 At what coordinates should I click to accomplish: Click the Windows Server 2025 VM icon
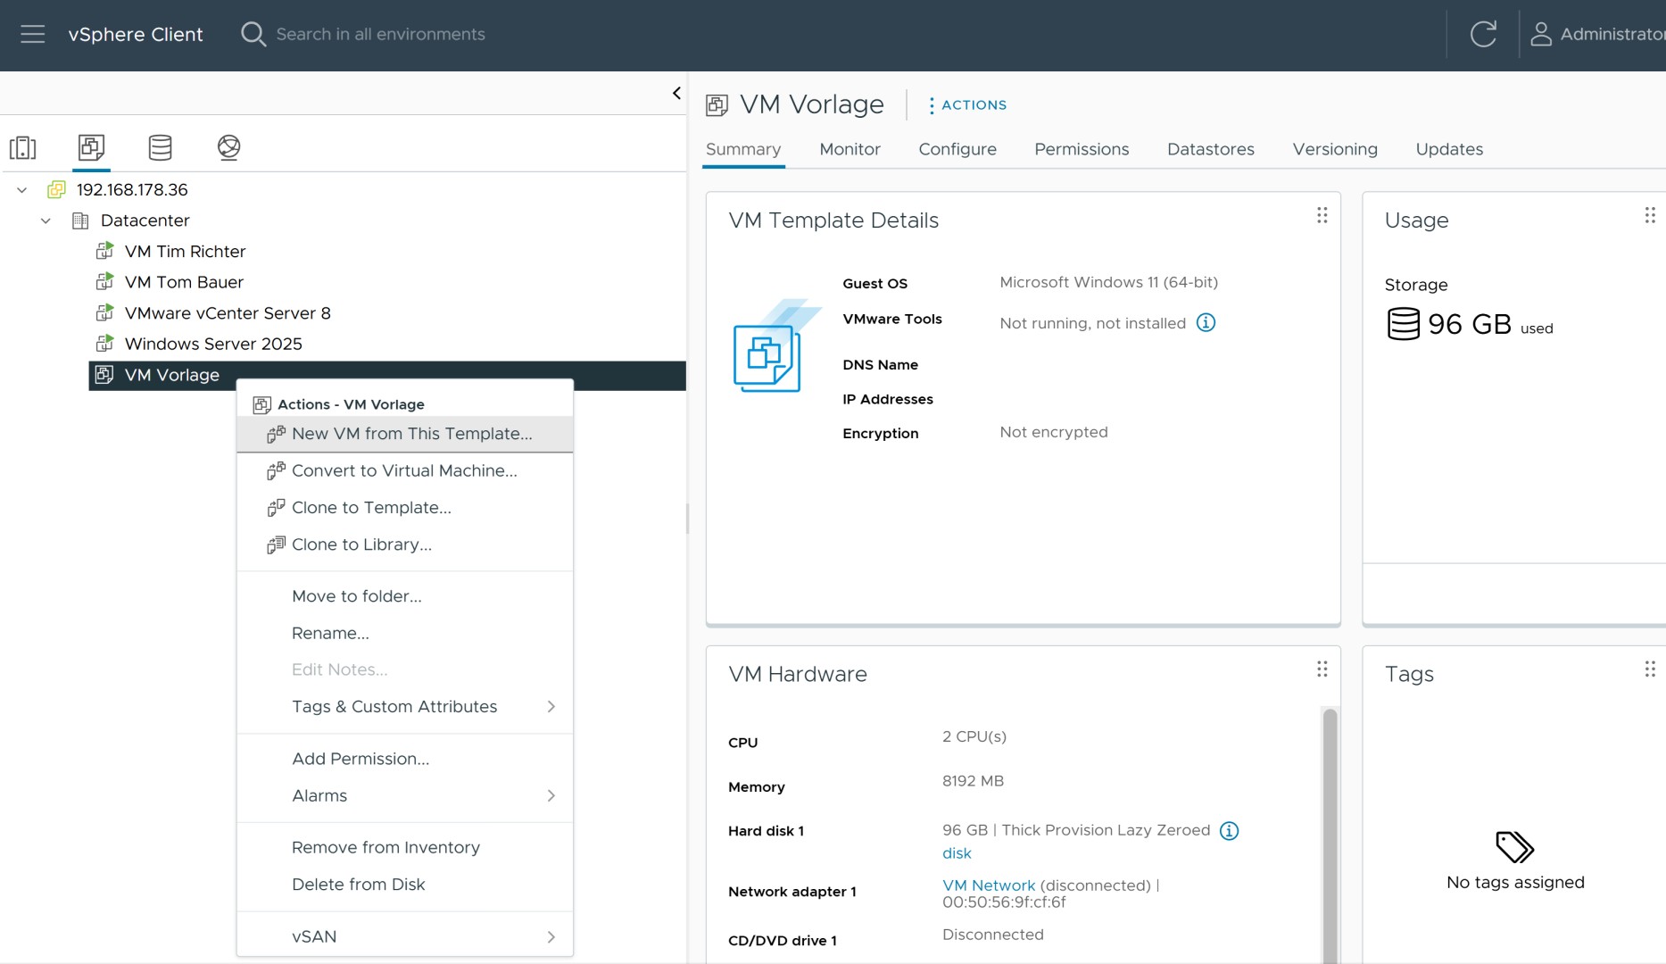pyautogui.click(x=104, y=344)
